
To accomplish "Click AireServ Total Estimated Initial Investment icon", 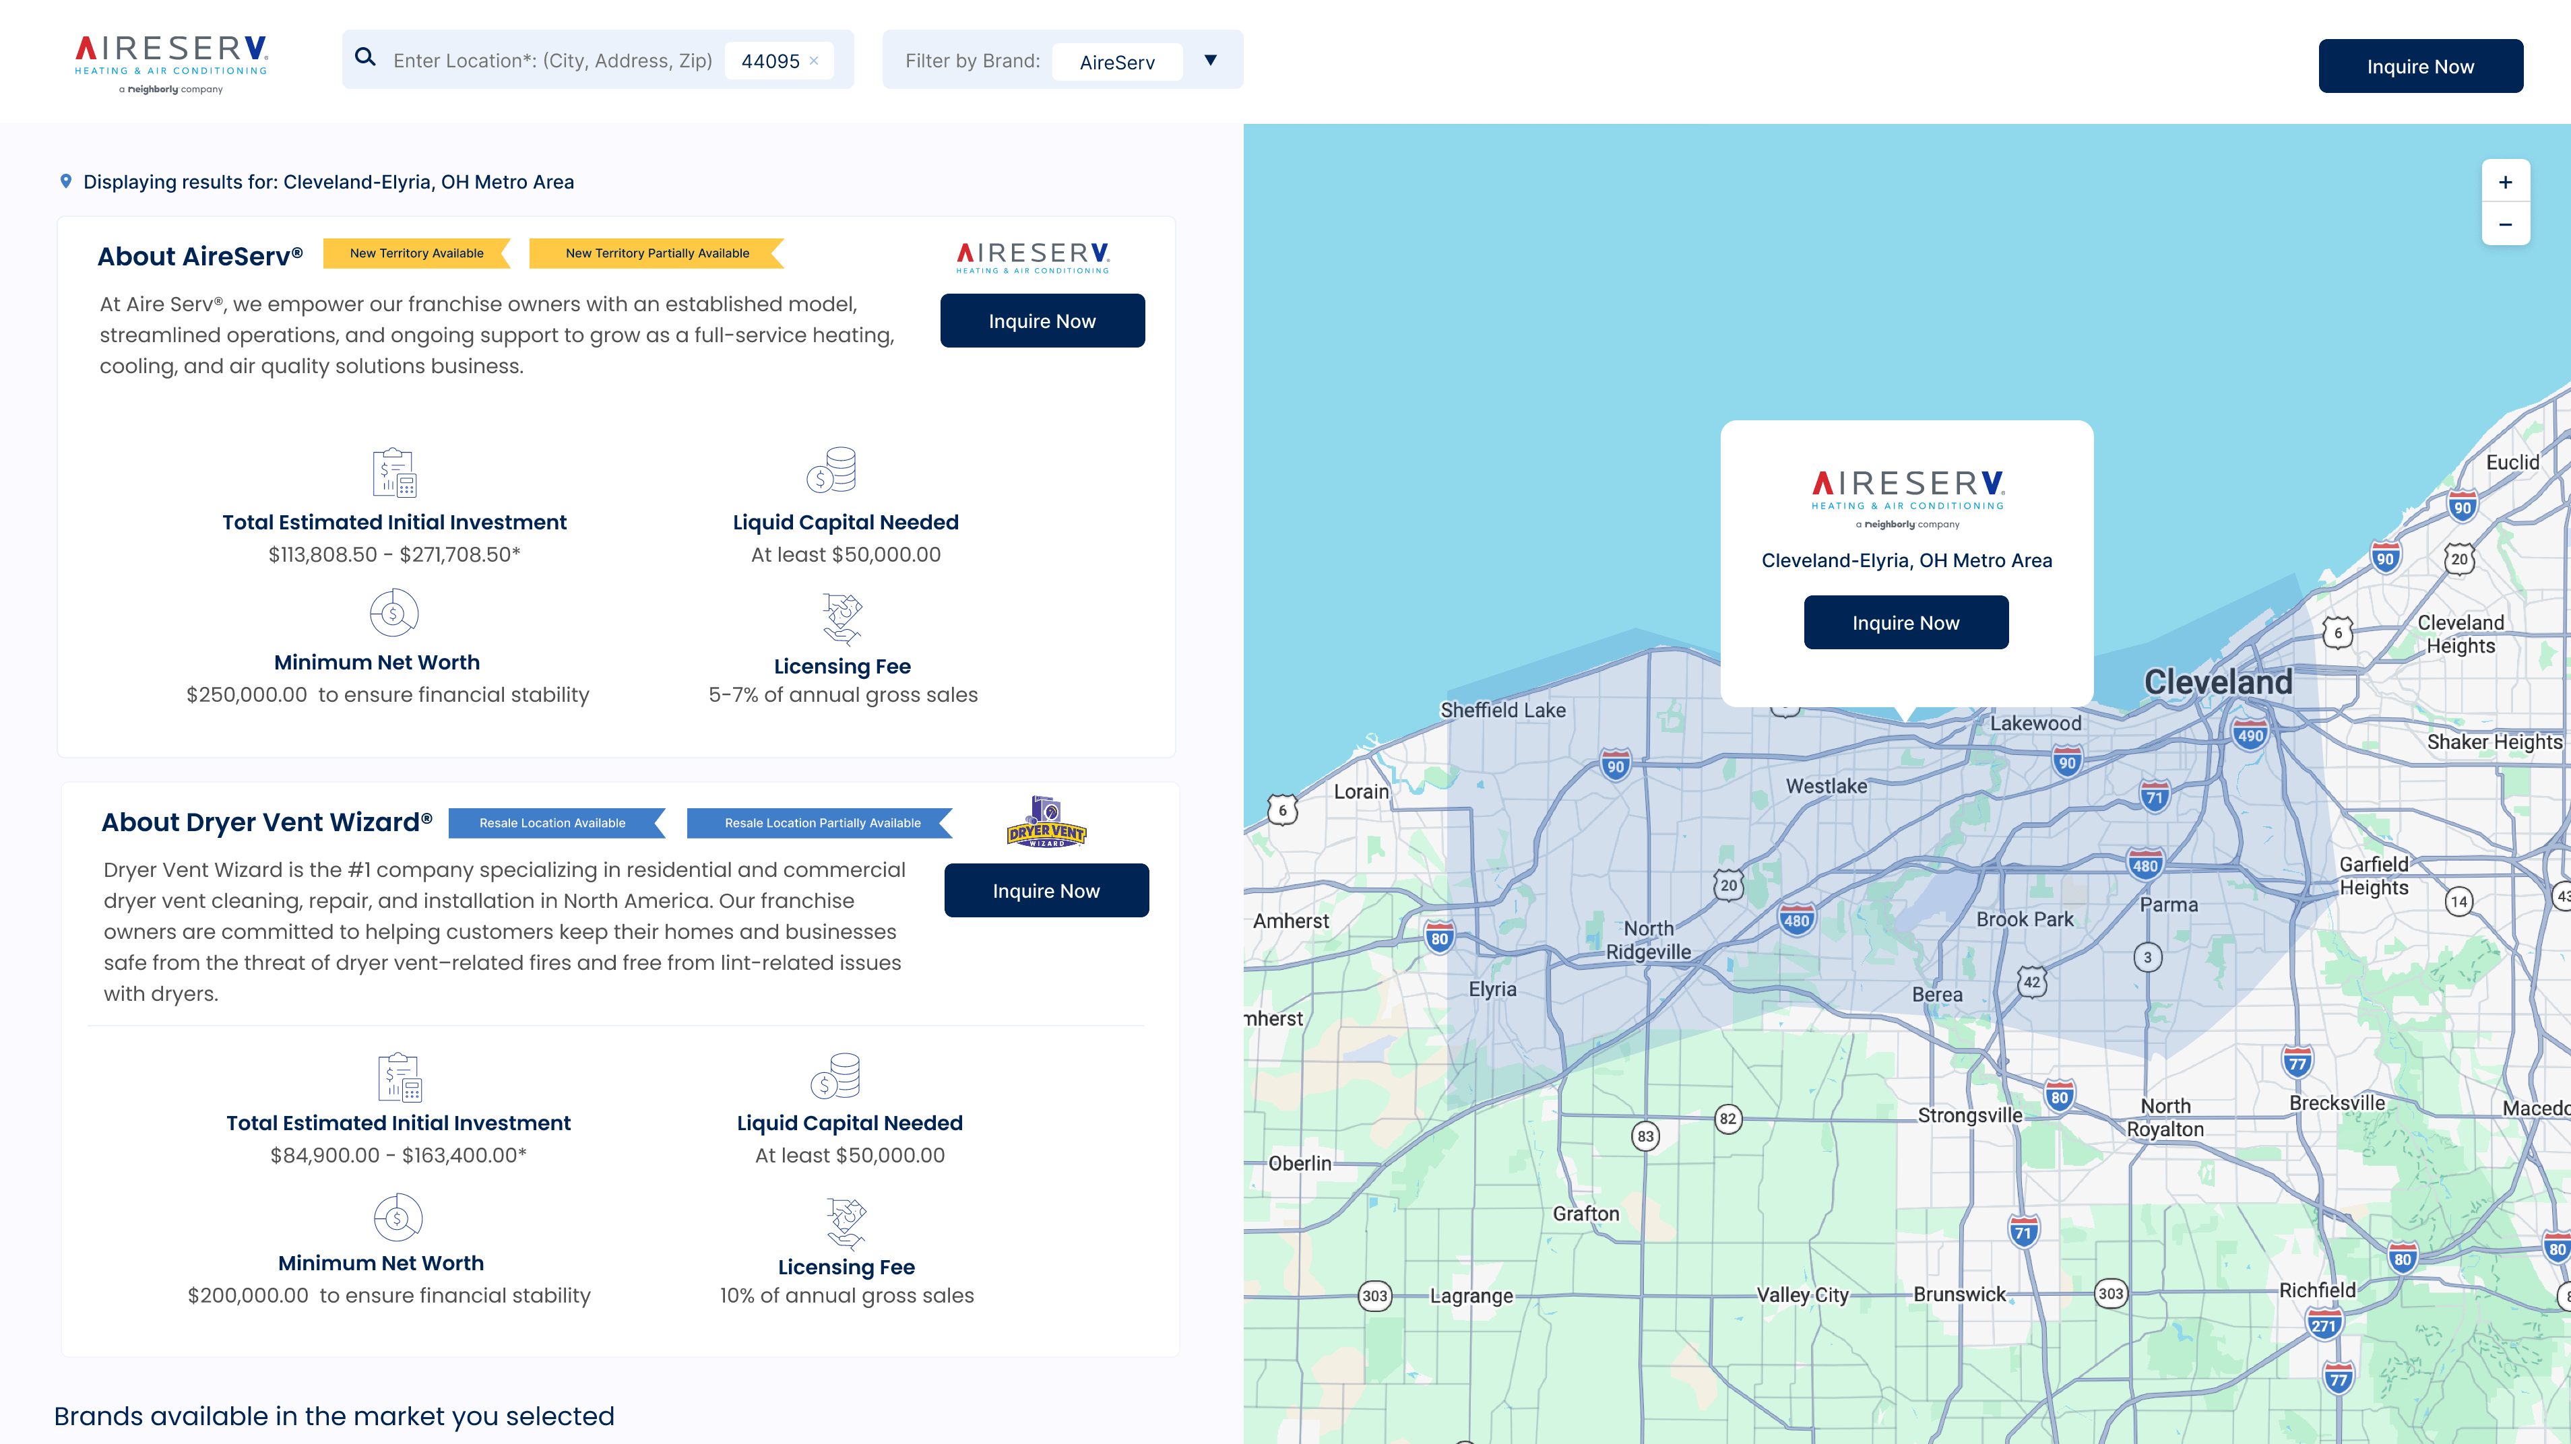I will tap(394, 472).
